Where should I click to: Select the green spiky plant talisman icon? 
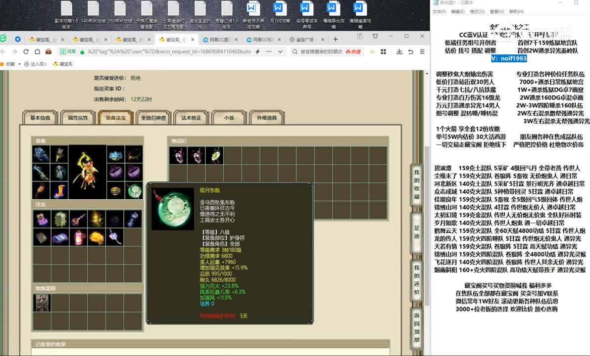click(60, 219)
